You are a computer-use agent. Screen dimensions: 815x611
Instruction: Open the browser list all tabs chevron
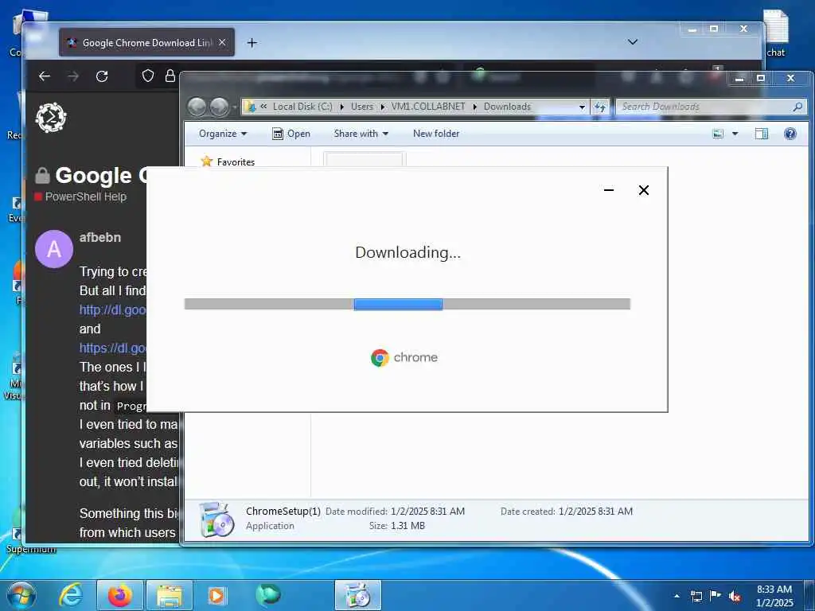[x=633, y=42]
